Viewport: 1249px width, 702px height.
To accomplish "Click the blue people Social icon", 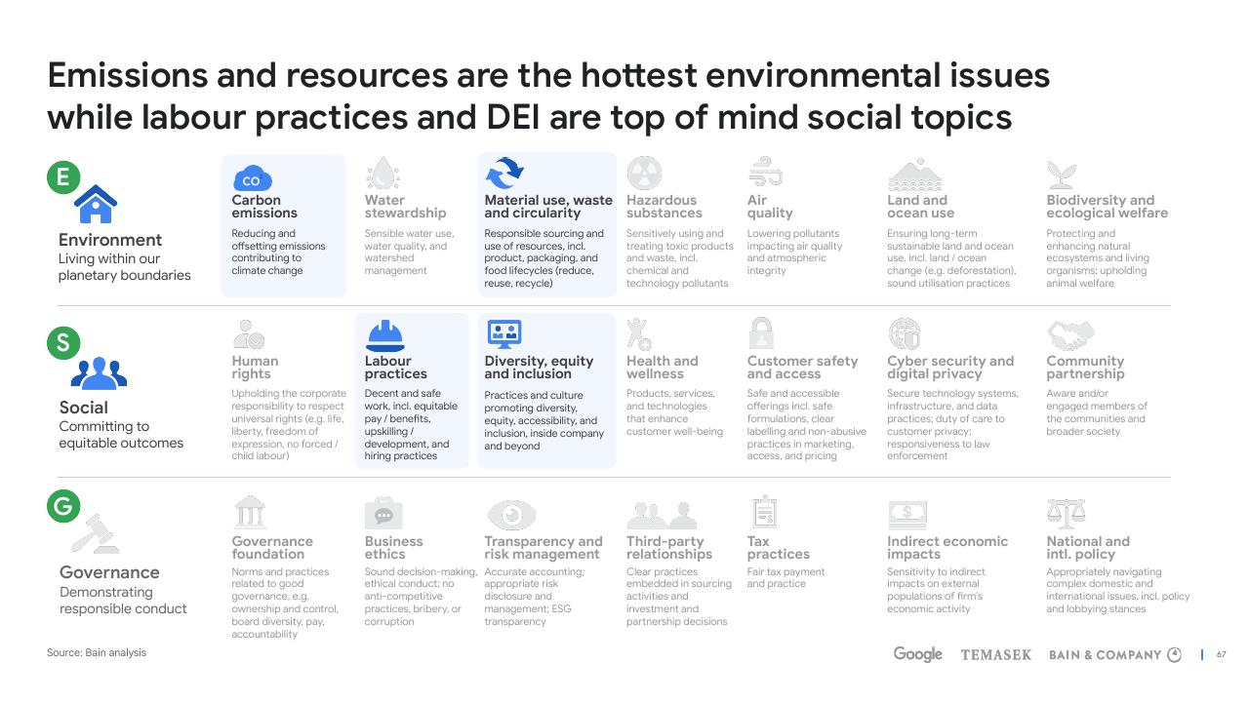I will click(99, 373).
